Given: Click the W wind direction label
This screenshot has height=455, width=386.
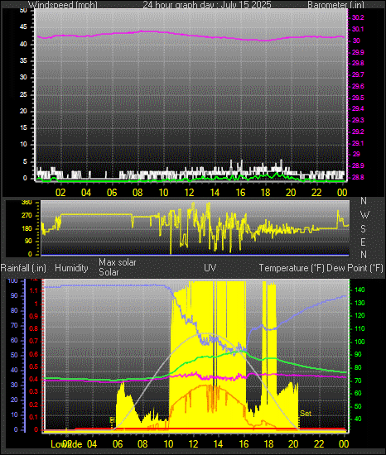Looking at the screenshot, I should coord(364,215).
